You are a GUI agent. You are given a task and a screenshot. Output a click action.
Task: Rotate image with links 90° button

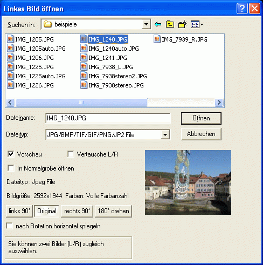(x=19, y=211)
